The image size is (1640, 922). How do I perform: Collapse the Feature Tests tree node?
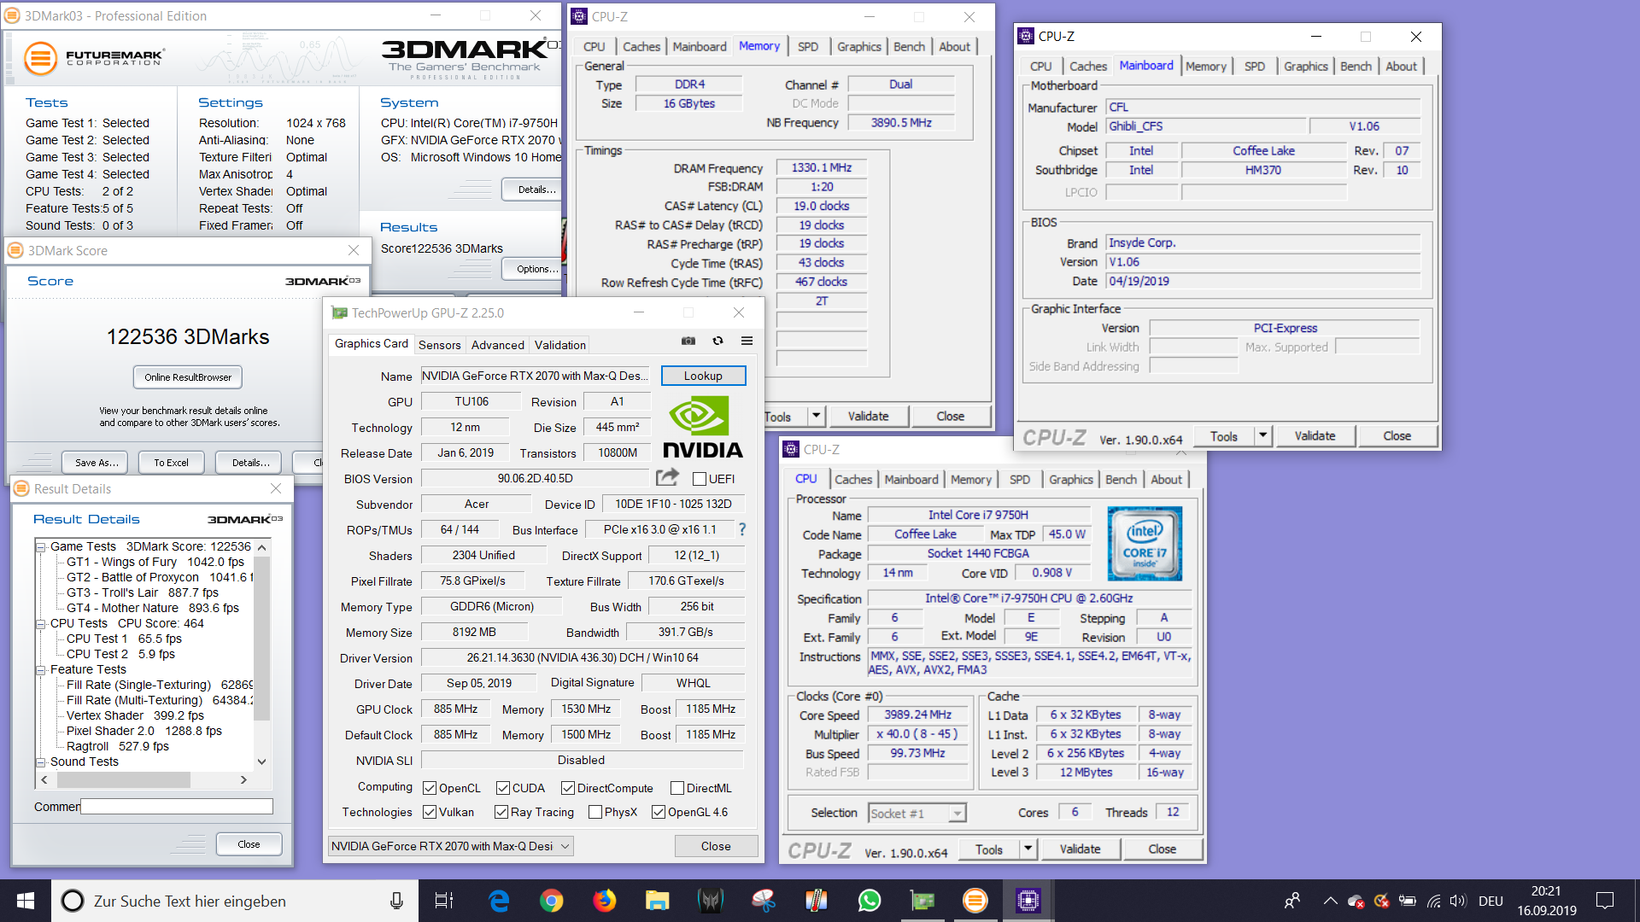pos(40,669)
